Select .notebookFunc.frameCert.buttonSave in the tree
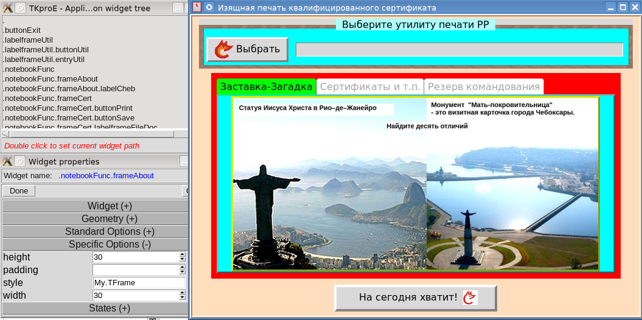 (x=68, y=118)
